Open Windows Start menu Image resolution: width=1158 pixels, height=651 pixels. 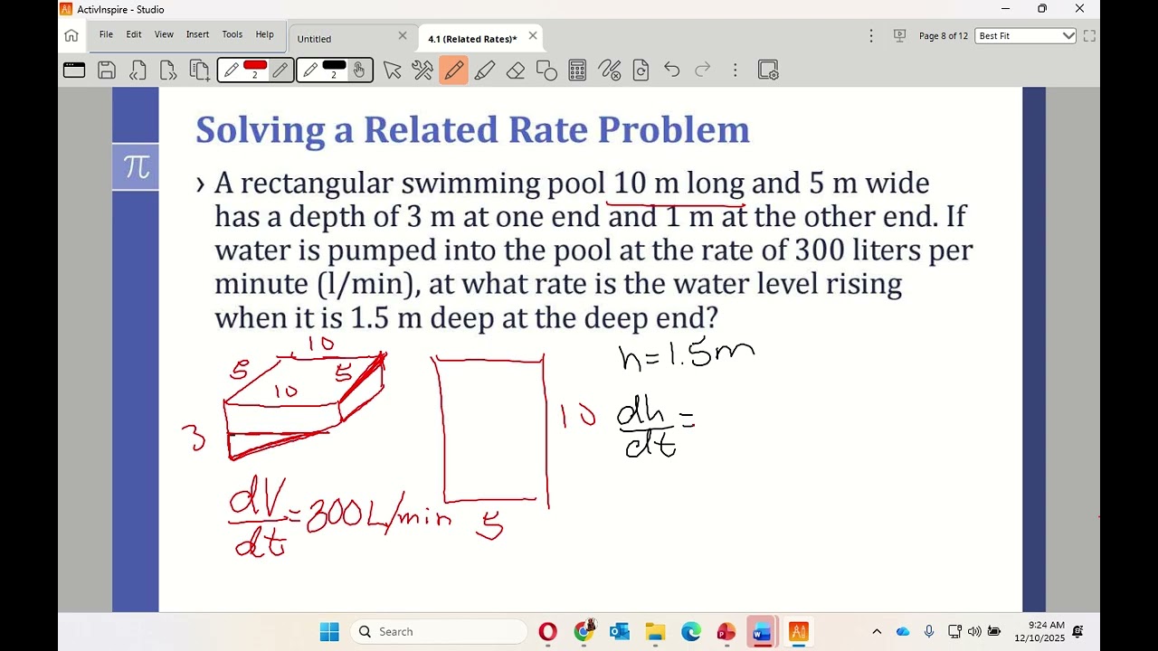pos(329,631)
